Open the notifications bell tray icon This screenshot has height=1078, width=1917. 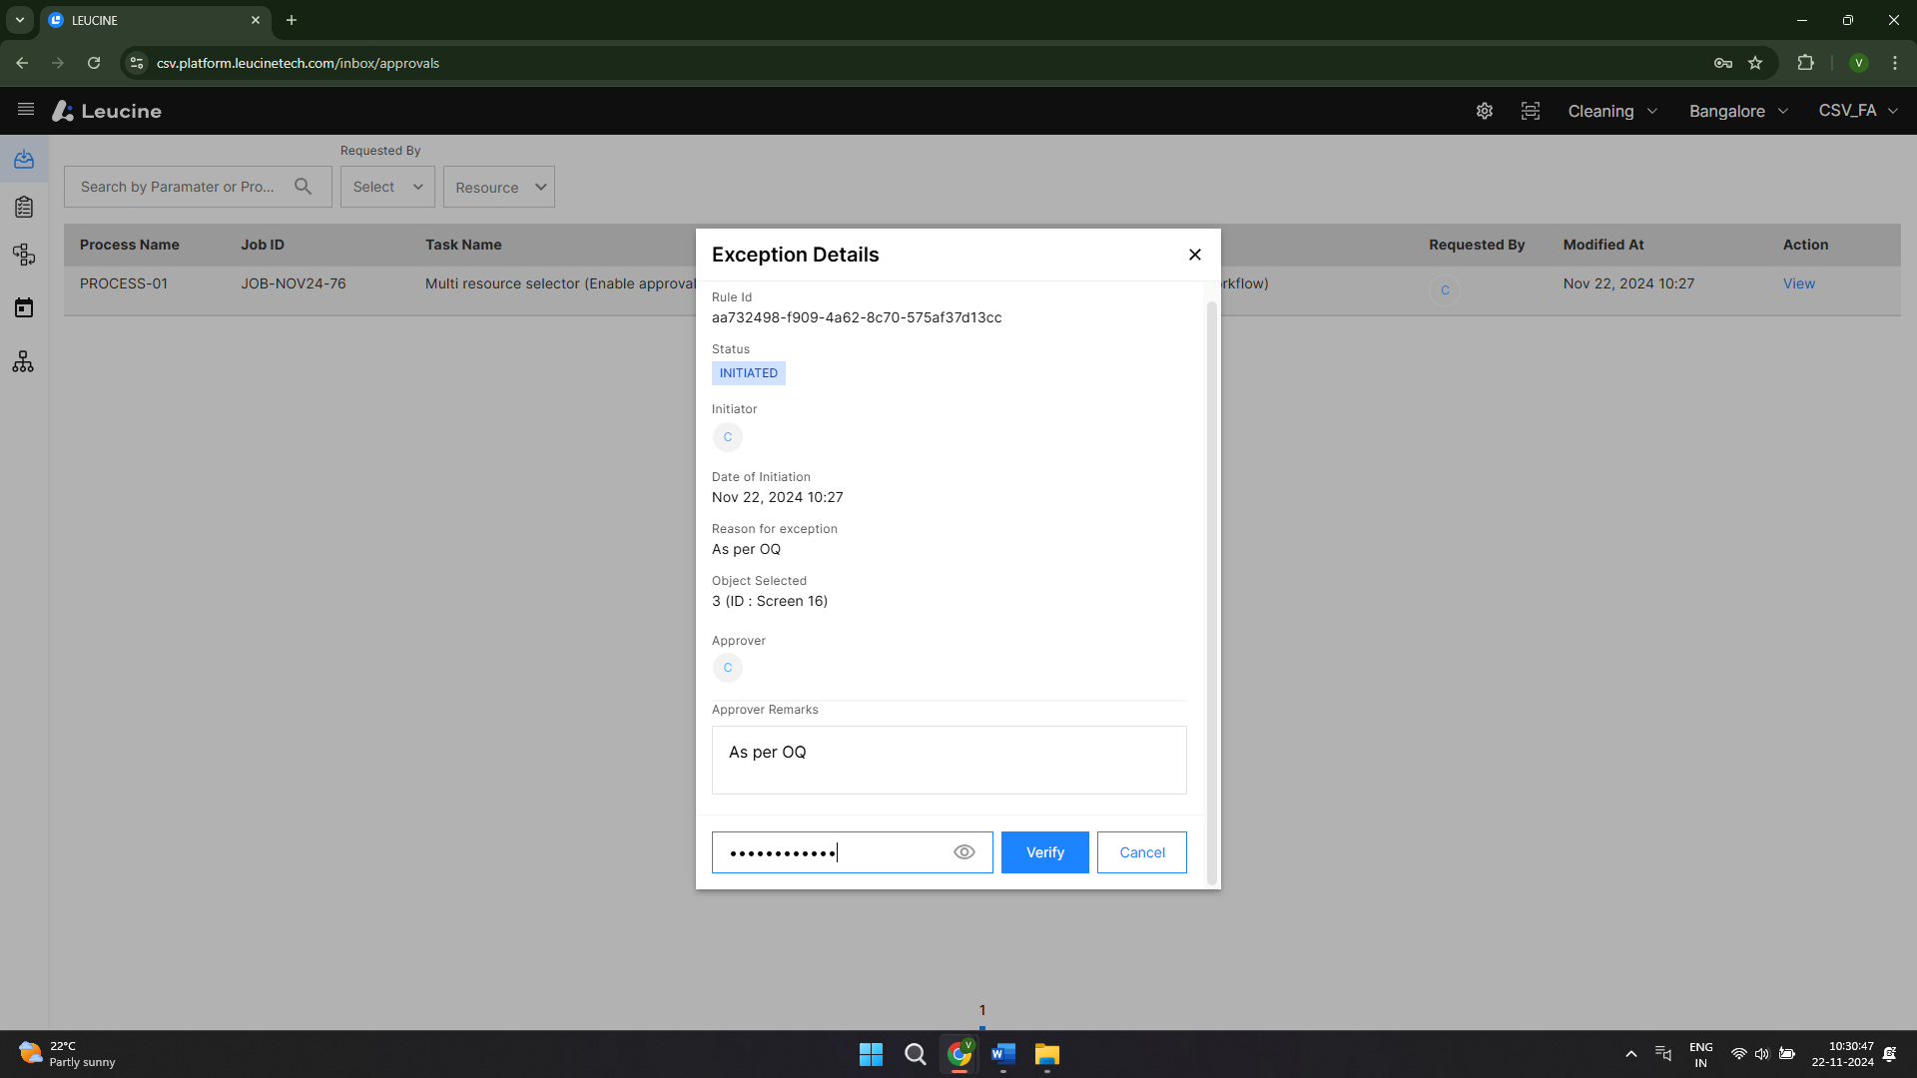1890,1054
